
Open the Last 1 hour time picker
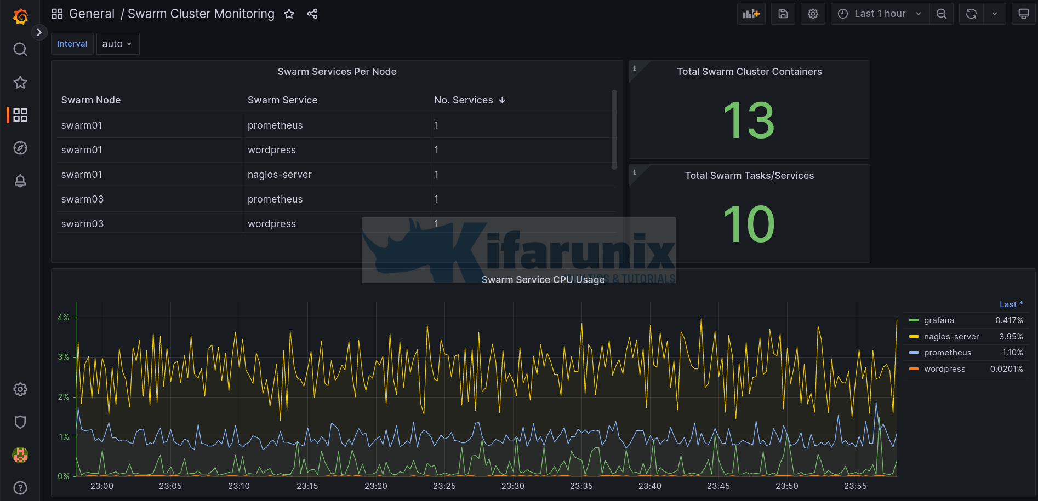point(879,14)
